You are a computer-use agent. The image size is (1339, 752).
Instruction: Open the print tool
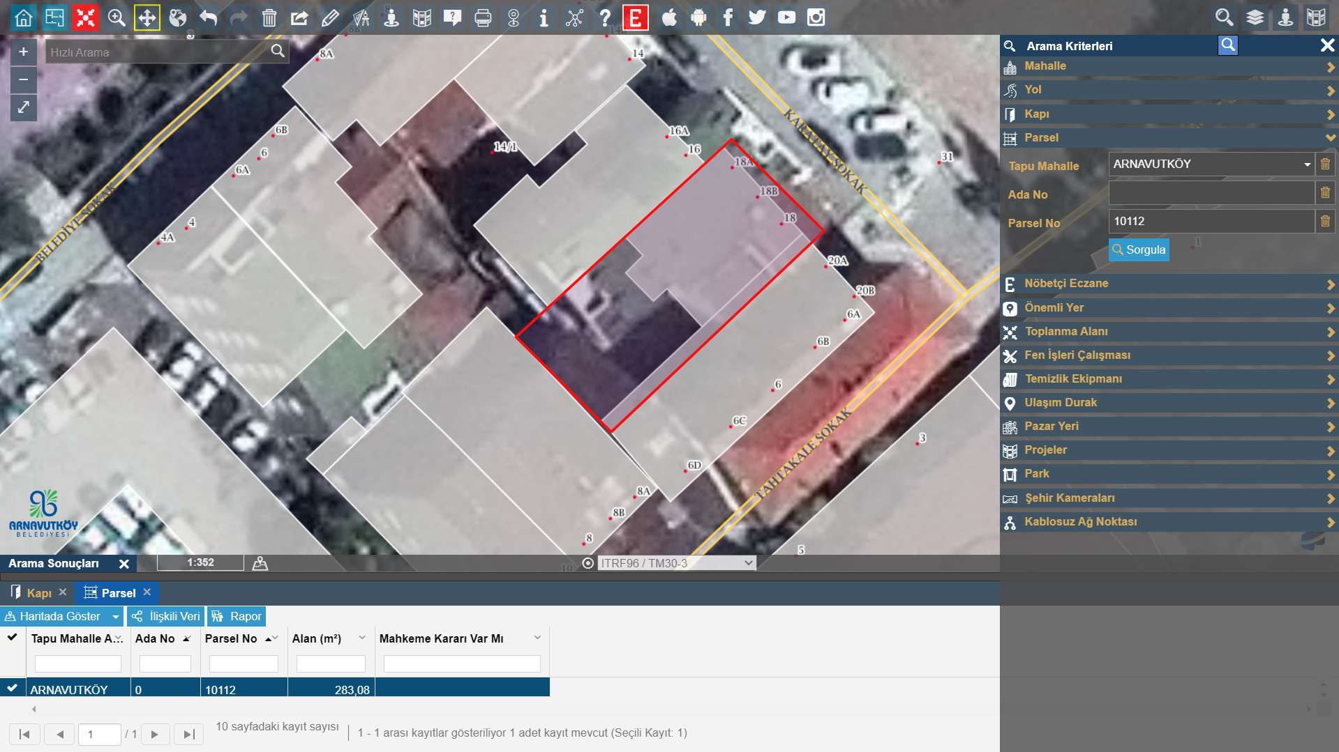pyautogui.click(x=482, y=17)
